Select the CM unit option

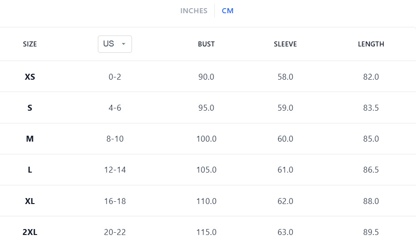coord(228,11)
